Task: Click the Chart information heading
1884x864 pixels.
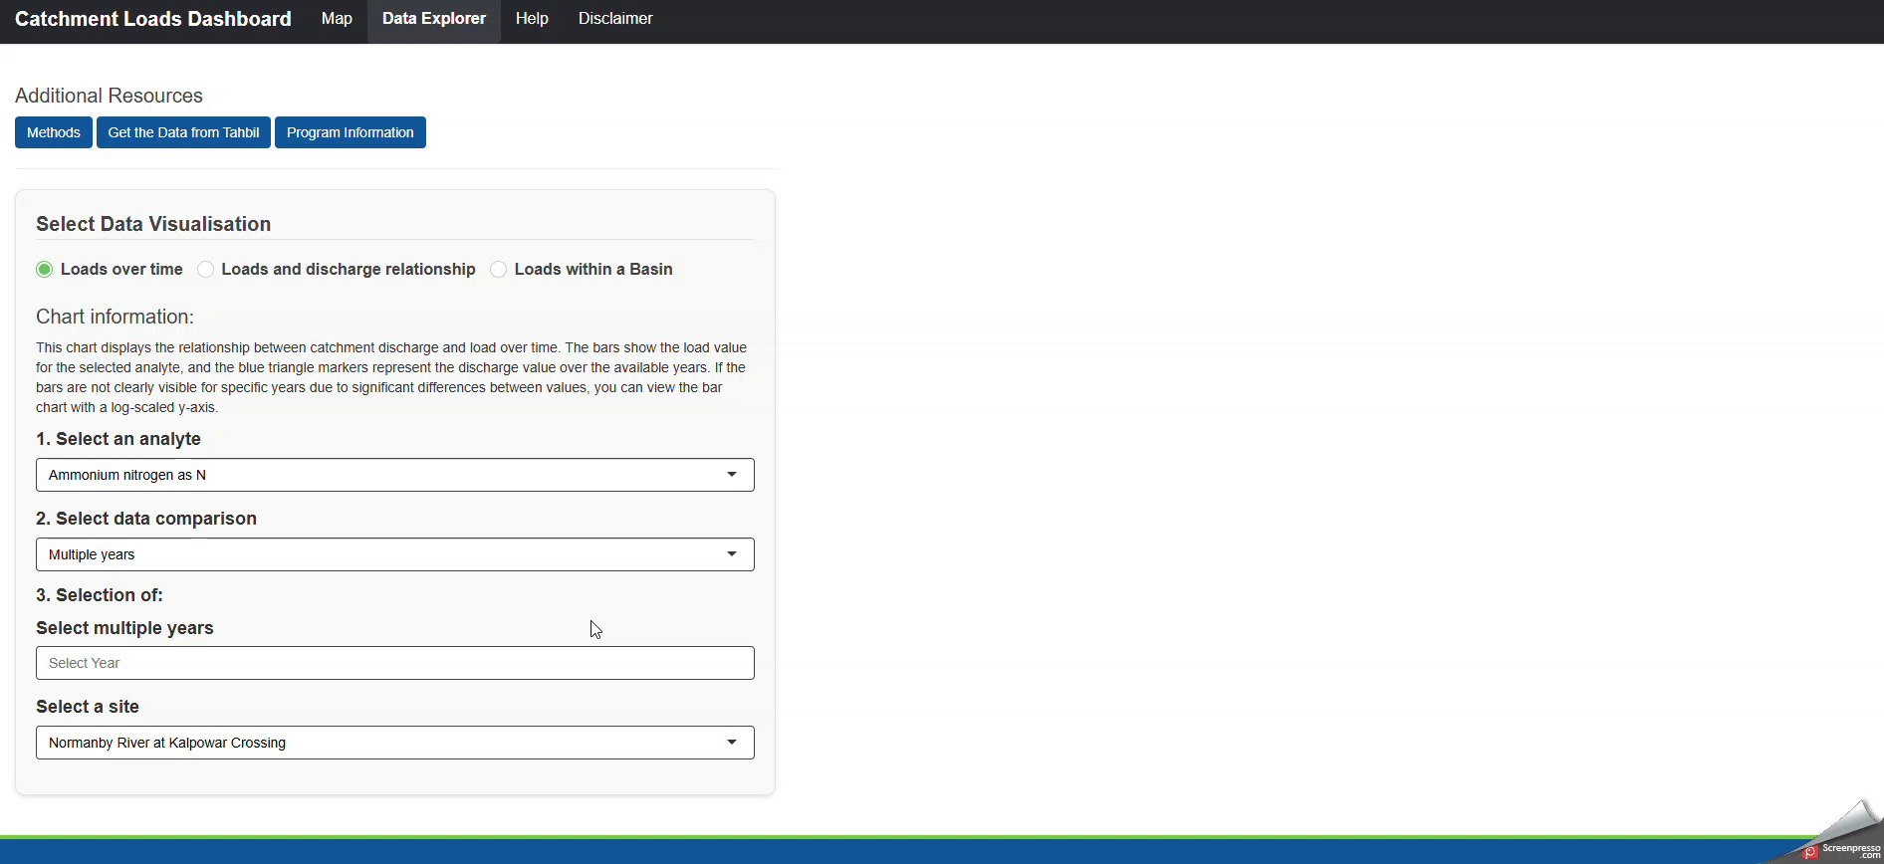Action: click(x=115, y=317)
